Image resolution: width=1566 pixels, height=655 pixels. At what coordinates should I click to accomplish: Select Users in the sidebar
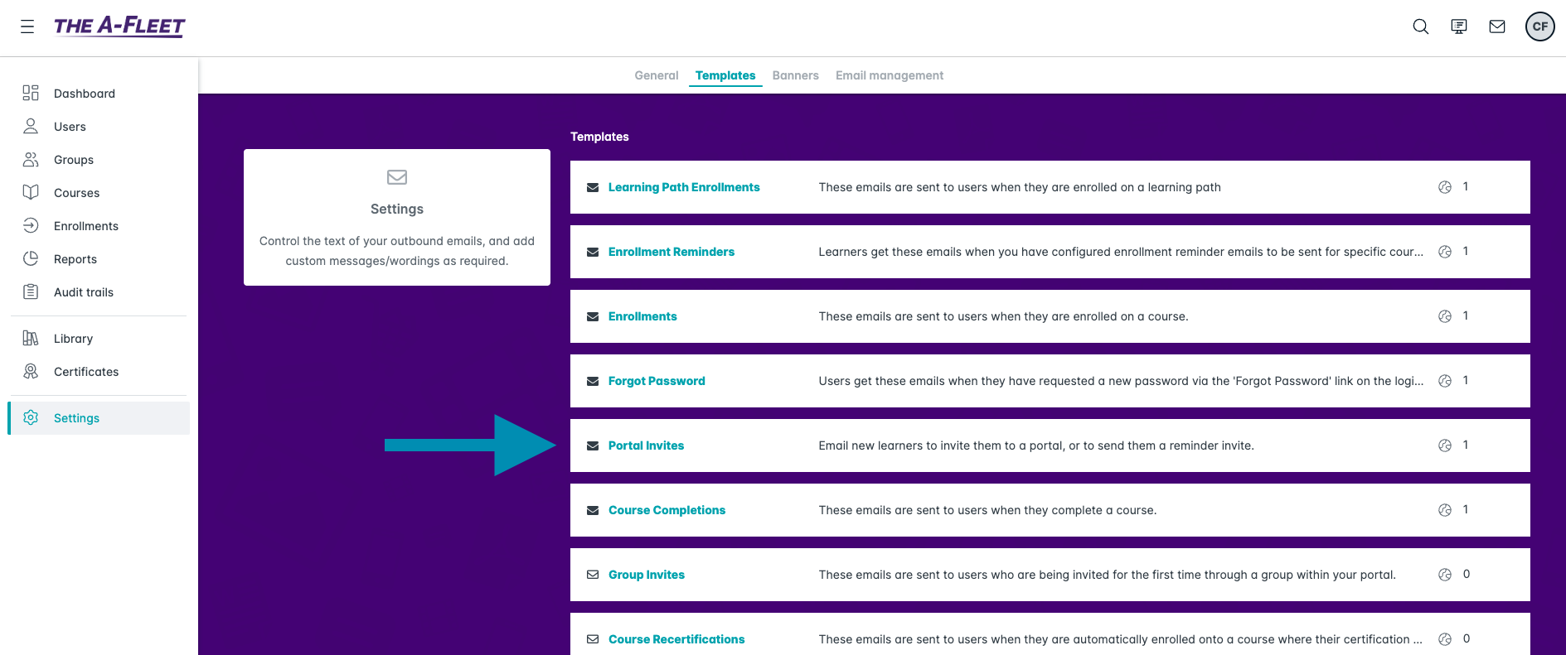pyautogui.click(x=70, y=127)
